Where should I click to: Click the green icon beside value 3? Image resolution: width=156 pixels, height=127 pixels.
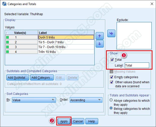[x=8, y=47]
